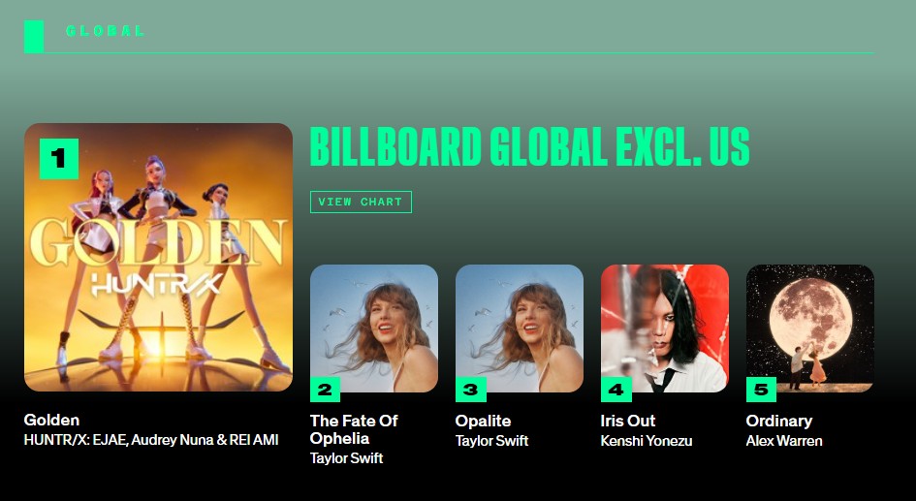The image size is (916, 501).
Task: Open the Golden album cover artwork
Action: click(x=158, y=257)
